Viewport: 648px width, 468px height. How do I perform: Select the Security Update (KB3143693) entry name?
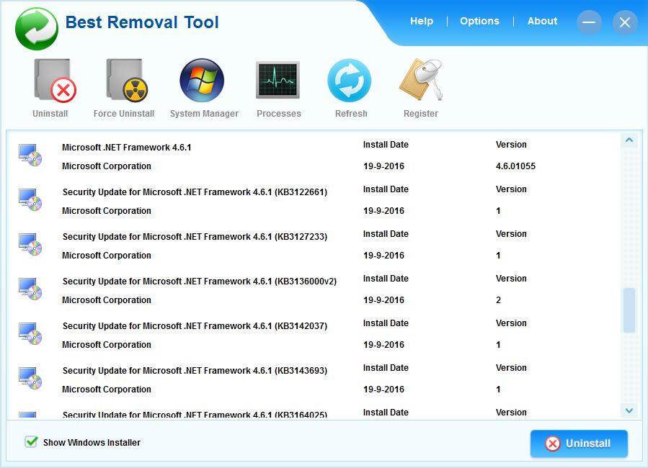(195, 370)
